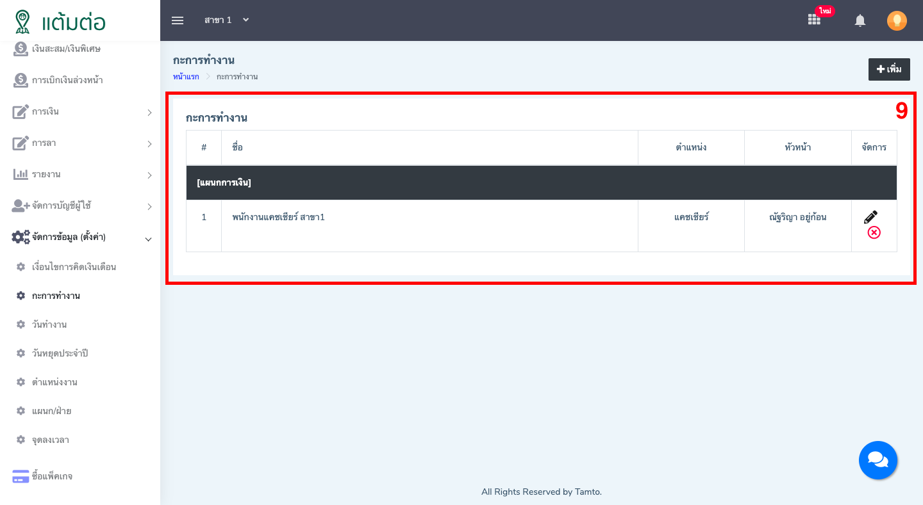Image resolution: width=923 pixels, height=505 pixels.
Task: Toggle the hamburger sidebar menu
Action: (x=178, y=20)
